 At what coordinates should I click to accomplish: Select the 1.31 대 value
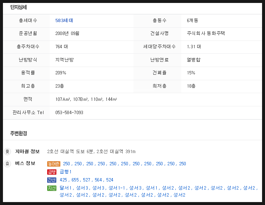click(194, 46)
